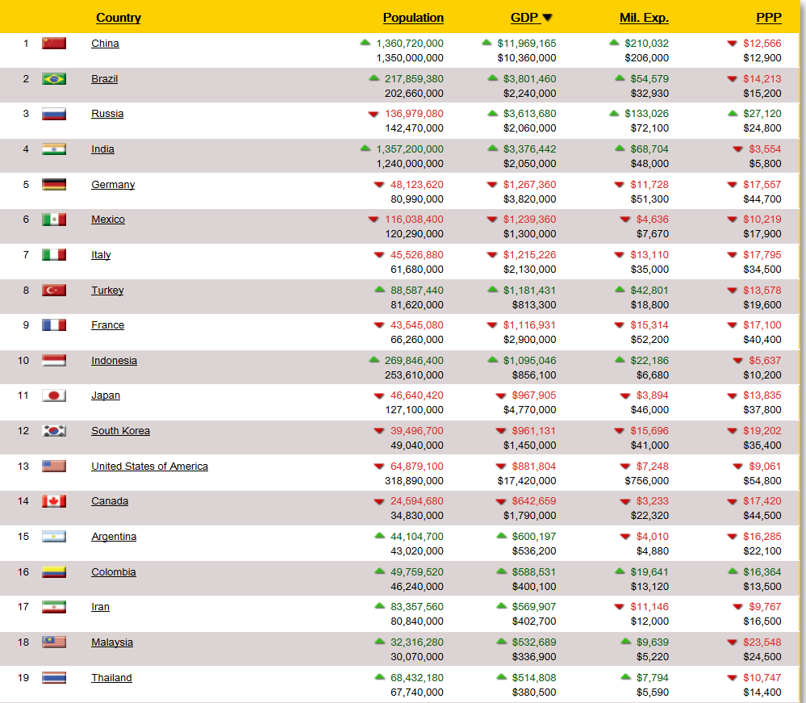Click the South Korea flag icon

click(54, 431)
